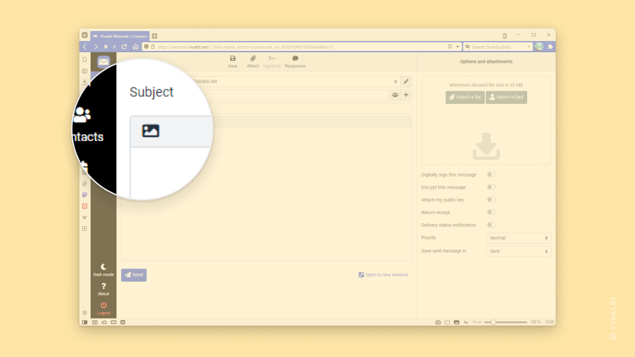Open closed tabs trash can

click(505, 36)
